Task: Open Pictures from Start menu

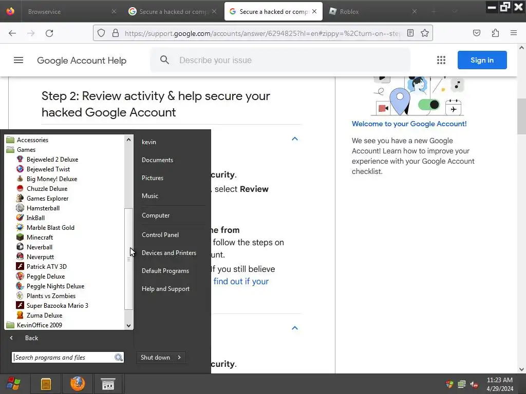Action: click(x=152, y=178)
